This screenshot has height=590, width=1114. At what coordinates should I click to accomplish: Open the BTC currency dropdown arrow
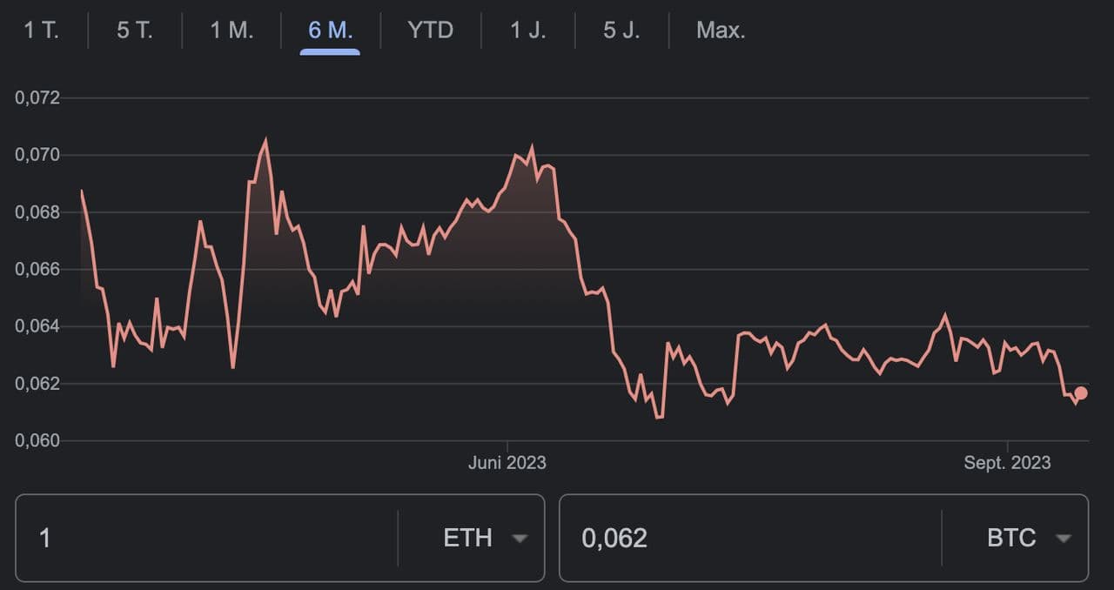[1063, 539]
